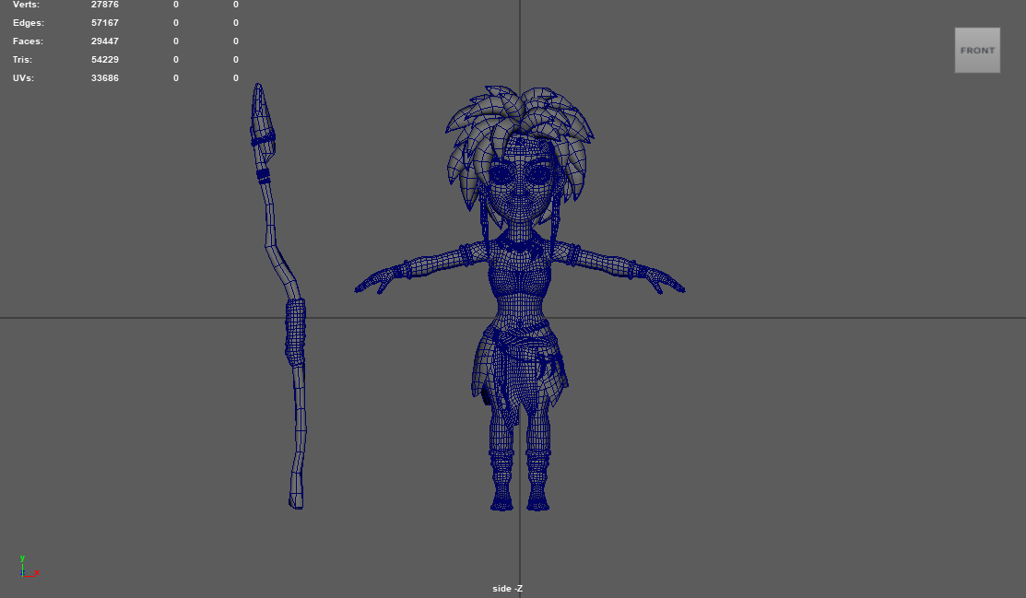
Task: Click the "Verts:" heads-up label
Action: (26, 5)
